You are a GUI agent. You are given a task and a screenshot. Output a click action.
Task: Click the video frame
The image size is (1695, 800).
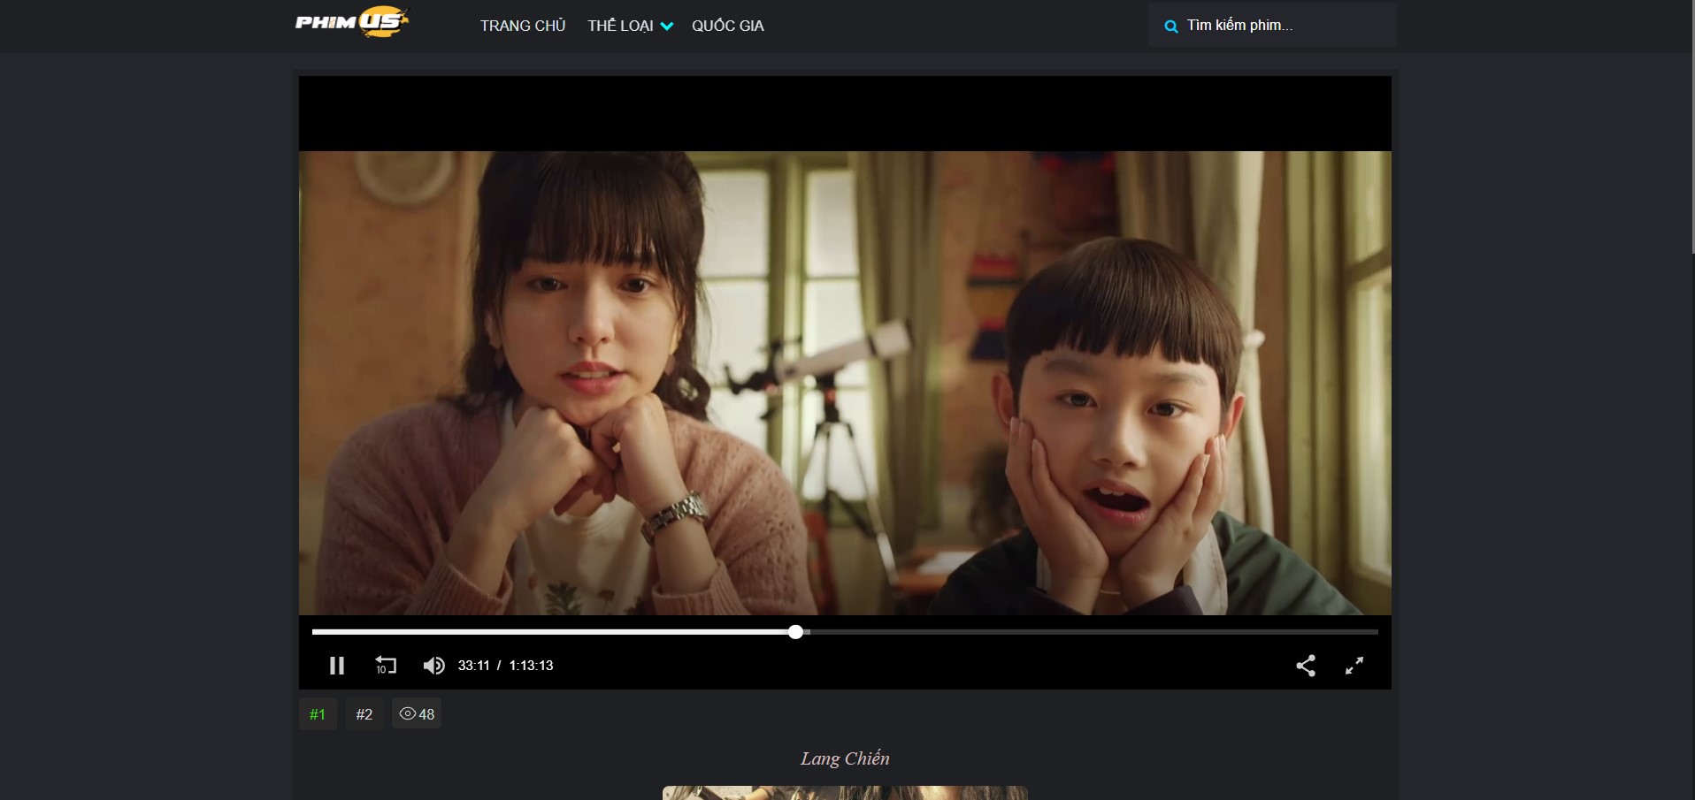[x=844, y=382]
